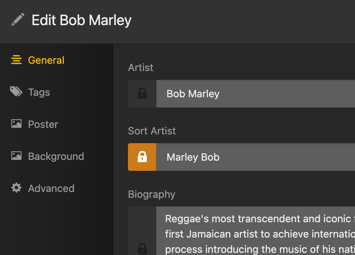Toggle the Biography field lock

(x=142, y=248)
